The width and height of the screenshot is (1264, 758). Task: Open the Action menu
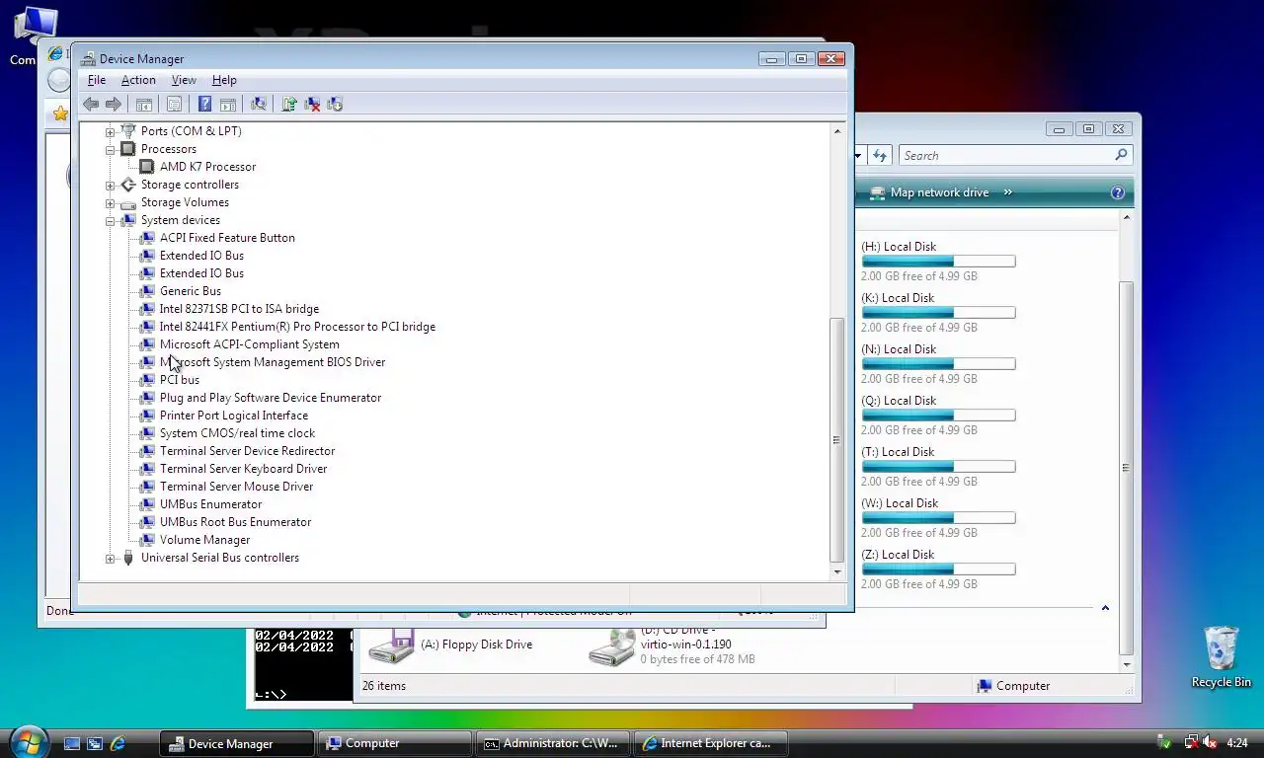138,80
